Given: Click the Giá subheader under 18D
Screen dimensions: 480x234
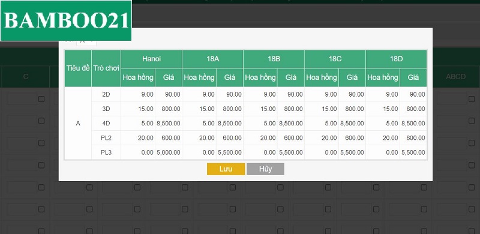Looking at the screenshot, I should coord(413,77).
